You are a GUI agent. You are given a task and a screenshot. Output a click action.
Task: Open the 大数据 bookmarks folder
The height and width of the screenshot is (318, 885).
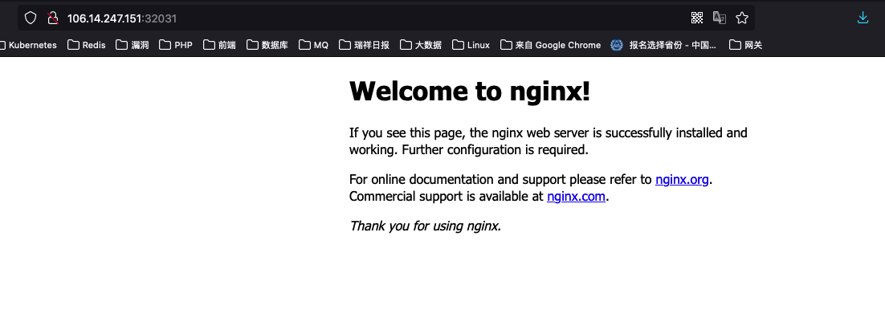click(421, 45)
